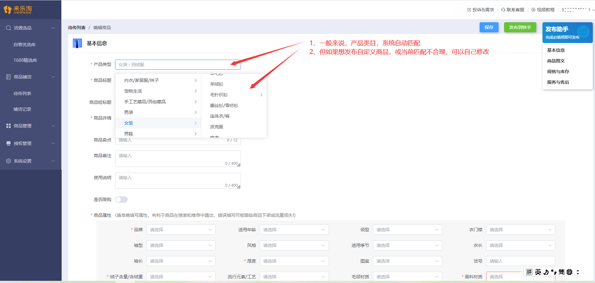Image resolution: width=595 pixels, height=283 pixels.
Task: Select the highlighted 女装 category
Action: [158, 123]
